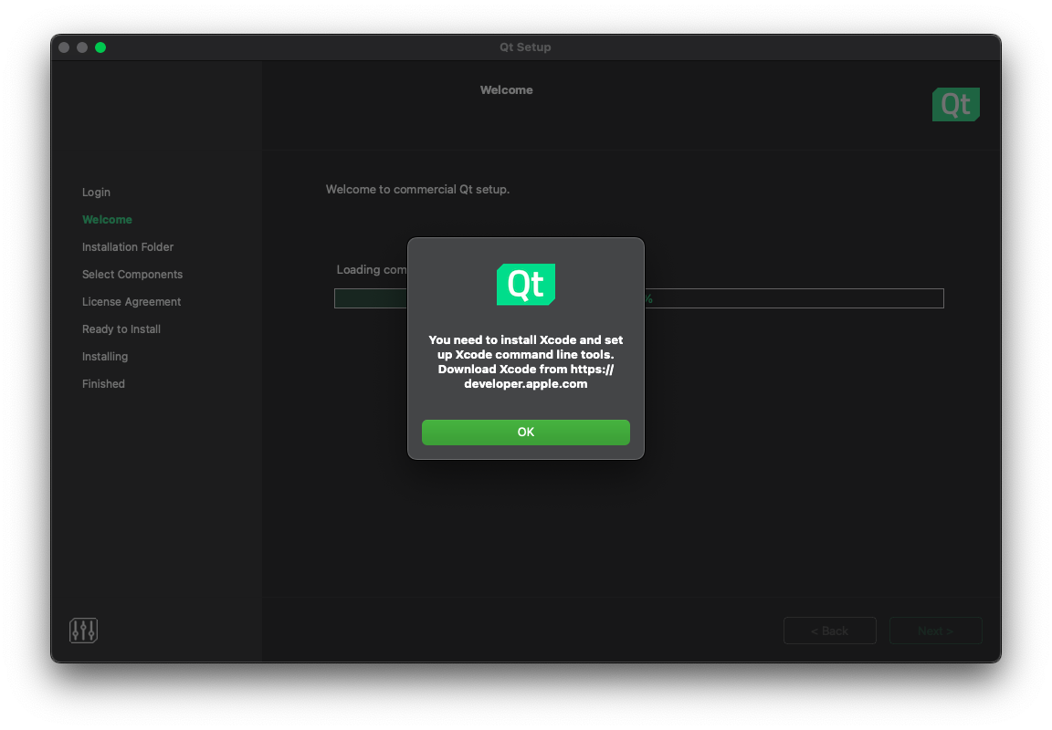Select the Installing step in the sidebar
The width and height of the screenshot is (1052, 730).
(105, 357)
